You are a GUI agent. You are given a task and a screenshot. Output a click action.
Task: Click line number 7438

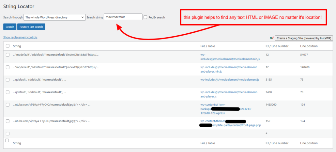tap(268, 92)
